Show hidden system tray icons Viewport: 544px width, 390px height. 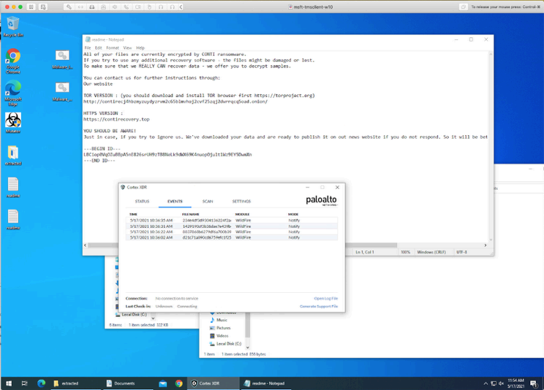click(486, 383)
